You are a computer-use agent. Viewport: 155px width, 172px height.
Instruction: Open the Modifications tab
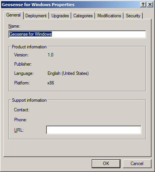click(109, 16)
